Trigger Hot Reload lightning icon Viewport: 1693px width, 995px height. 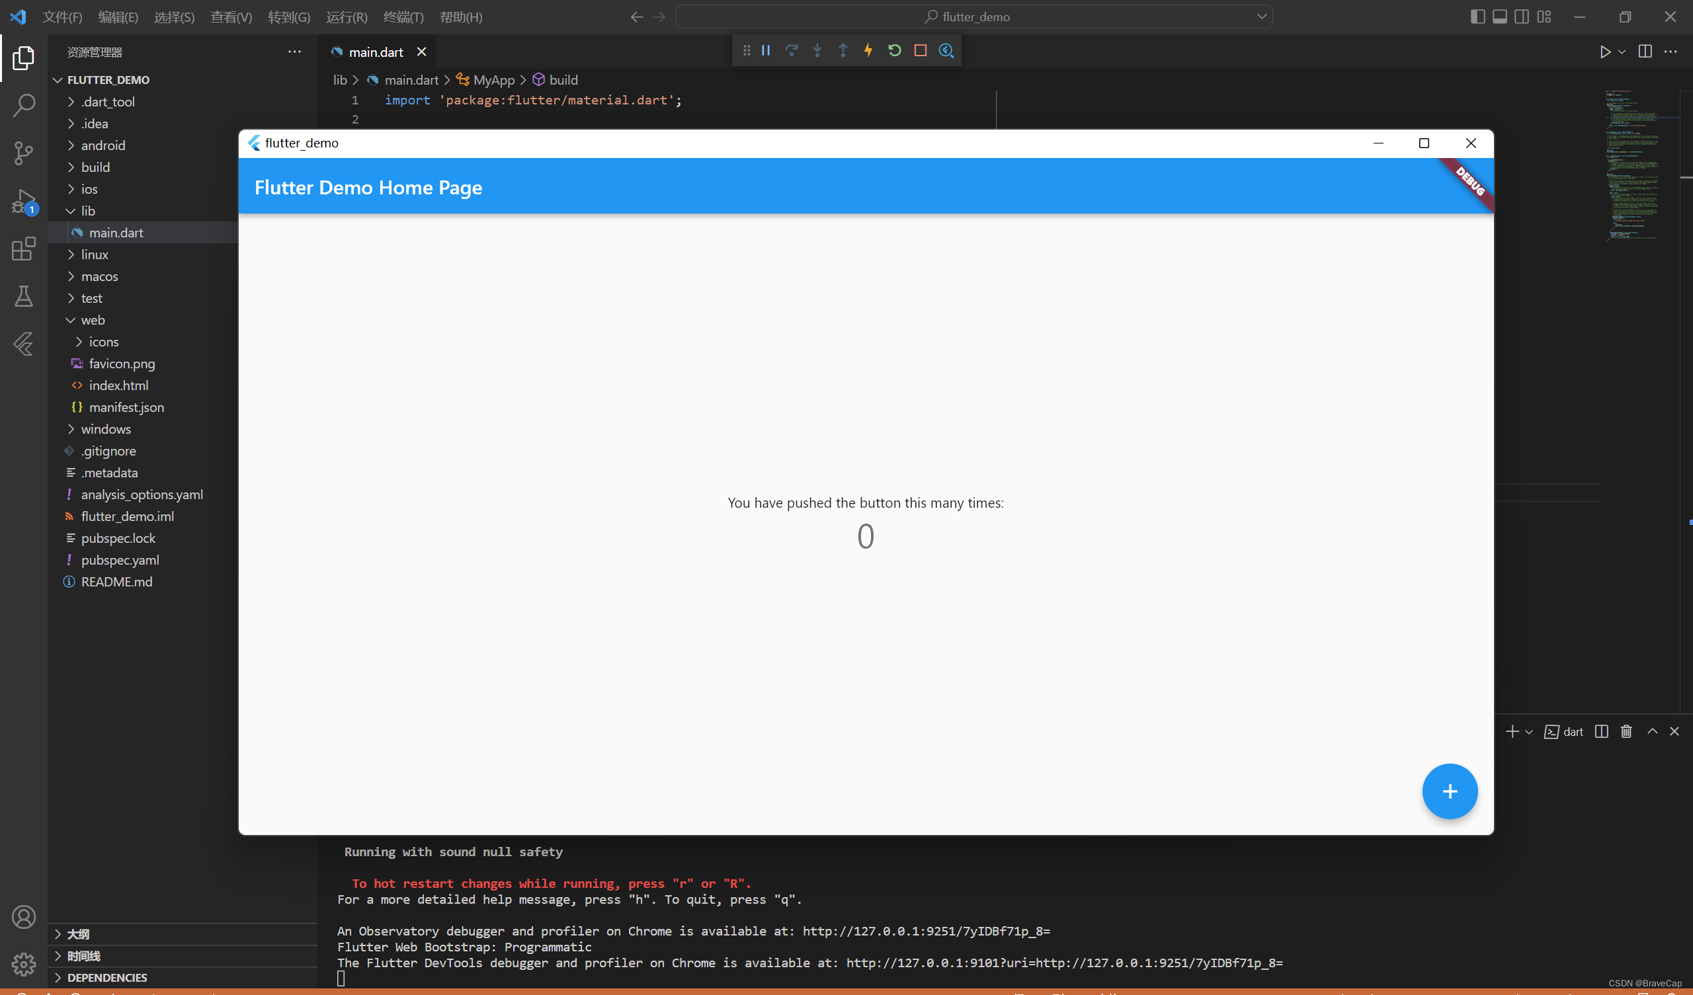click(x=869, y=50)
